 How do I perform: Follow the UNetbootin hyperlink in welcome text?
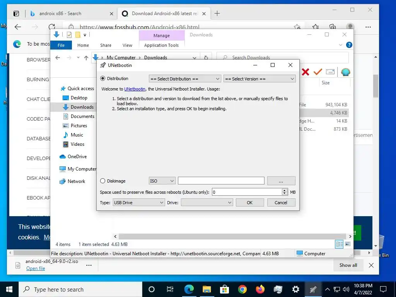tap(135, 89)
